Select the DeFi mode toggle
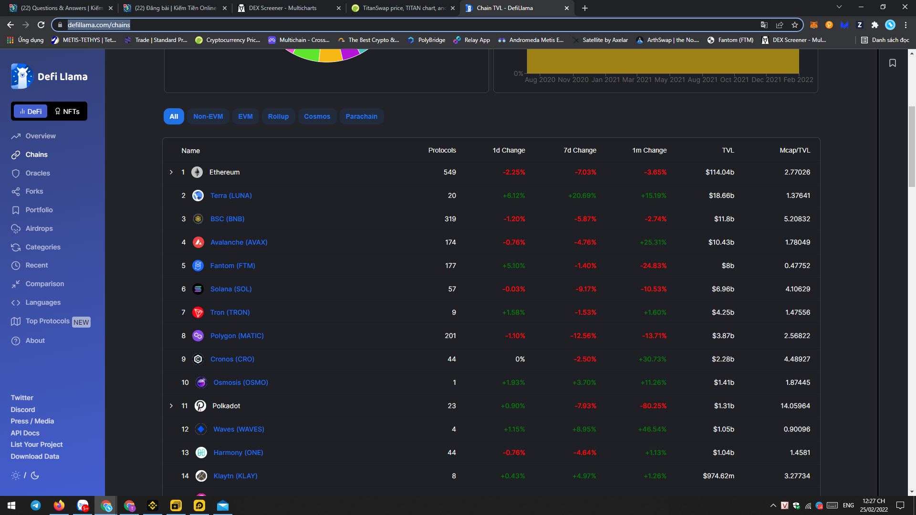 (31, 111)
